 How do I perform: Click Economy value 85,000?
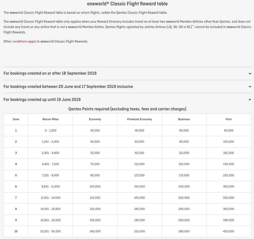coord(95,175)
